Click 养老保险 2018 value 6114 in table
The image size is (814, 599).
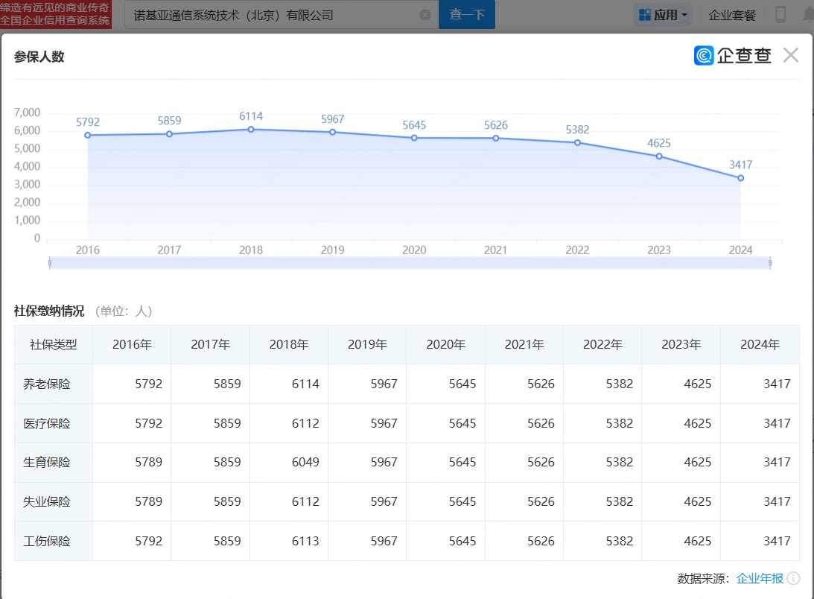305,384
